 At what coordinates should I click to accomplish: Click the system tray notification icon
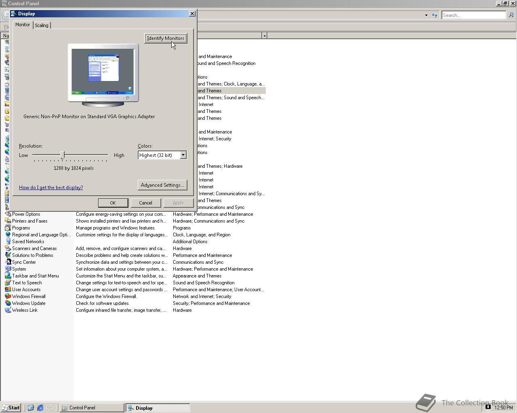488,407
